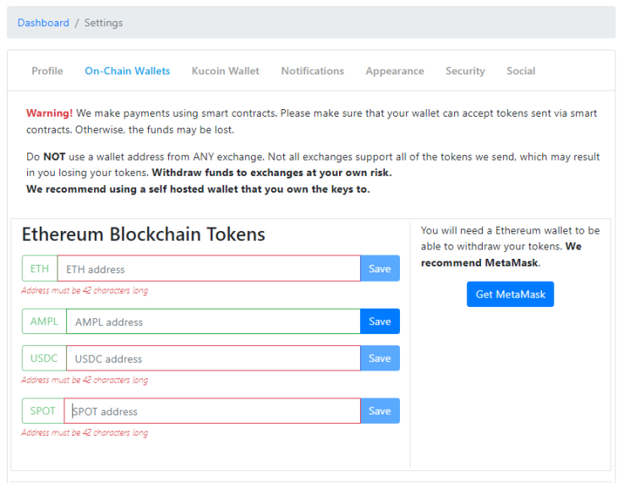Select the On-Chain Wallets tab
The width and height of the screenshot is (624, 483).
(128, 71)
